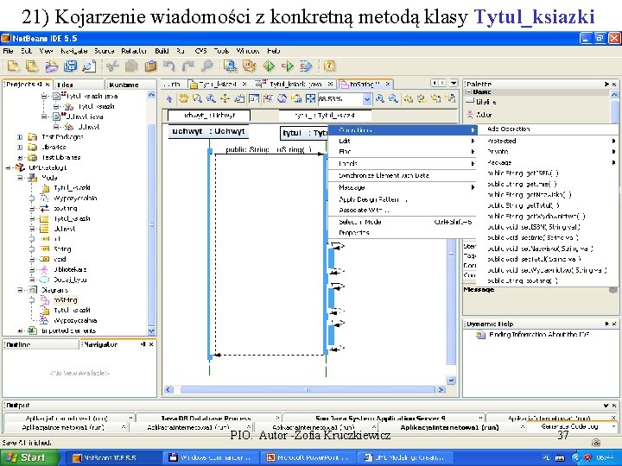Click the uchwyt : Uchwyt lifeline header

[209, 131]
